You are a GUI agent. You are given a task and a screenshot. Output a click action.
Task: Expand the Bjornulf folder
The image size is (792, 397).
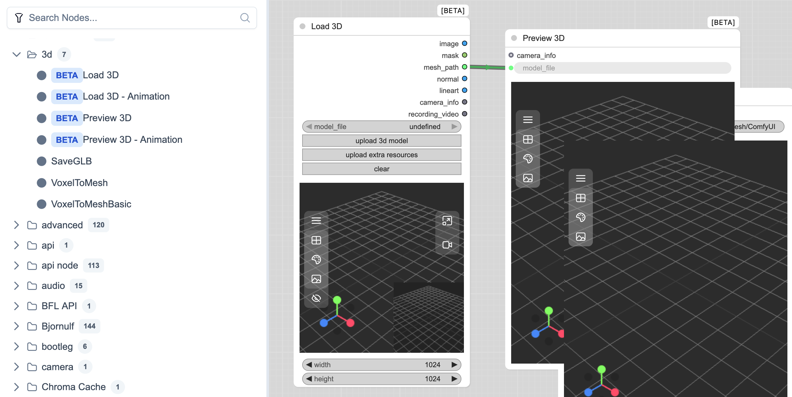pos(16,326)
